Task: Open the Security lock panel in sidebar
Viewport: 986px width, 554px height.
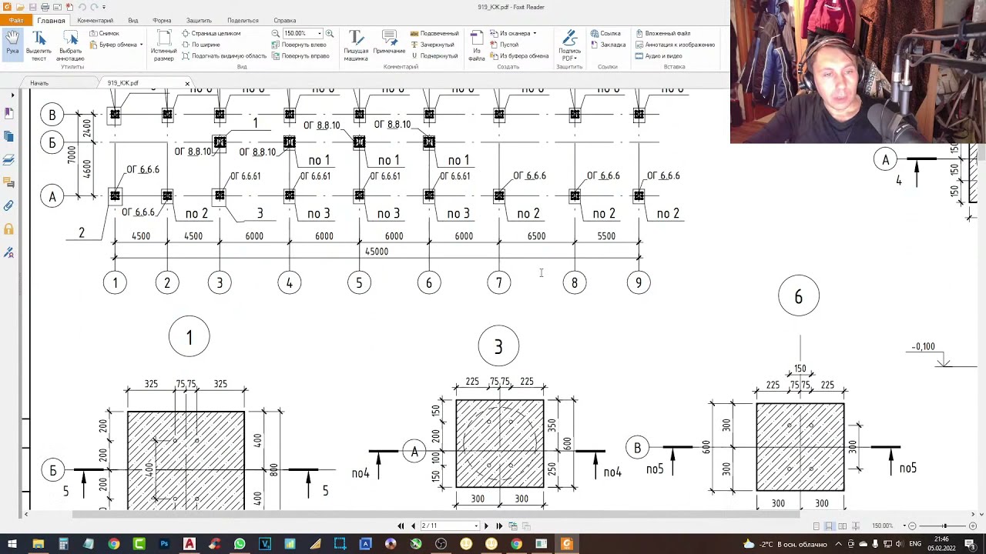Action: [8, 229]
